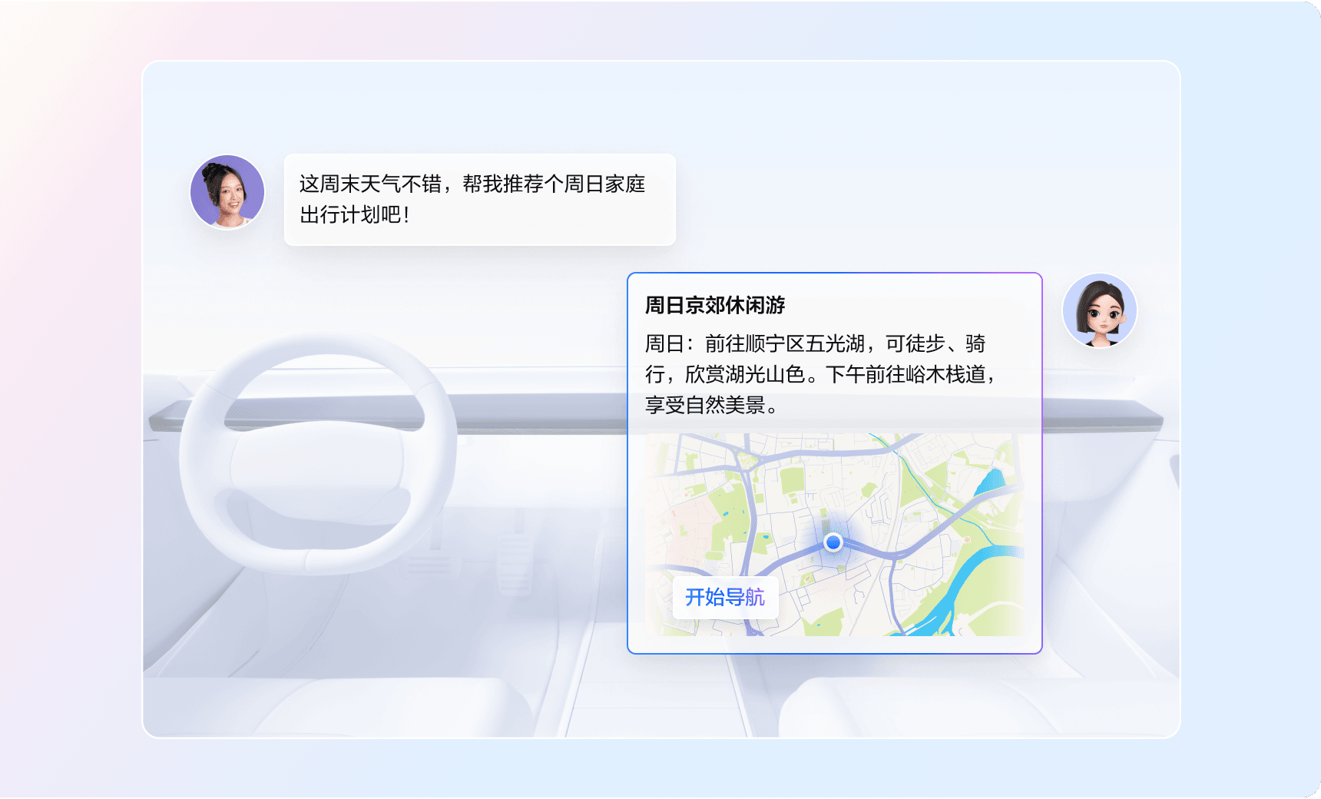The image size is (1321, 799).
Task: Select the user's avatar icon
Action: pos(226,192)
